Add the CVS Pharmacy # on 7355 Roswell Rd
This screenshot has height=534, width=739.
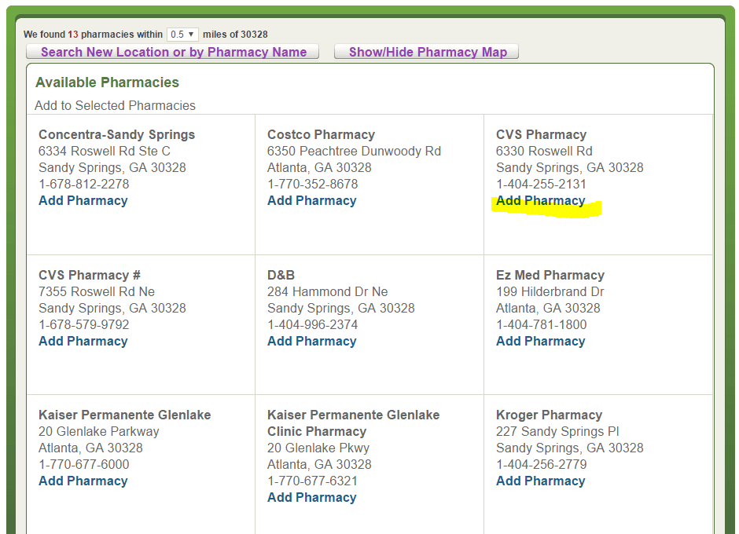point(83,341)
